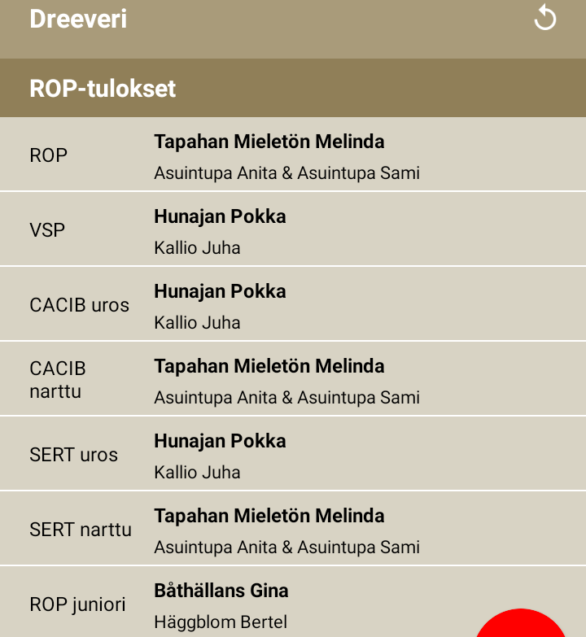
Task: Tap Kallio Juha in SERT uros row
Action: pyautogui.click(x=197, y=473)
